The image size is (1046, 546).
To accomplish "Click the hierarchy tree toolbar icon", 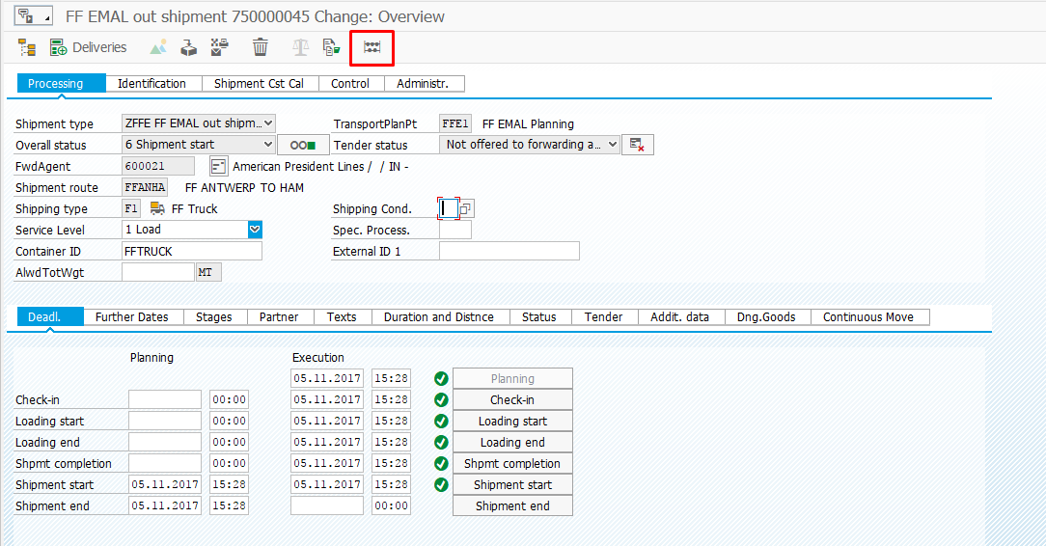I will (27, 47).
